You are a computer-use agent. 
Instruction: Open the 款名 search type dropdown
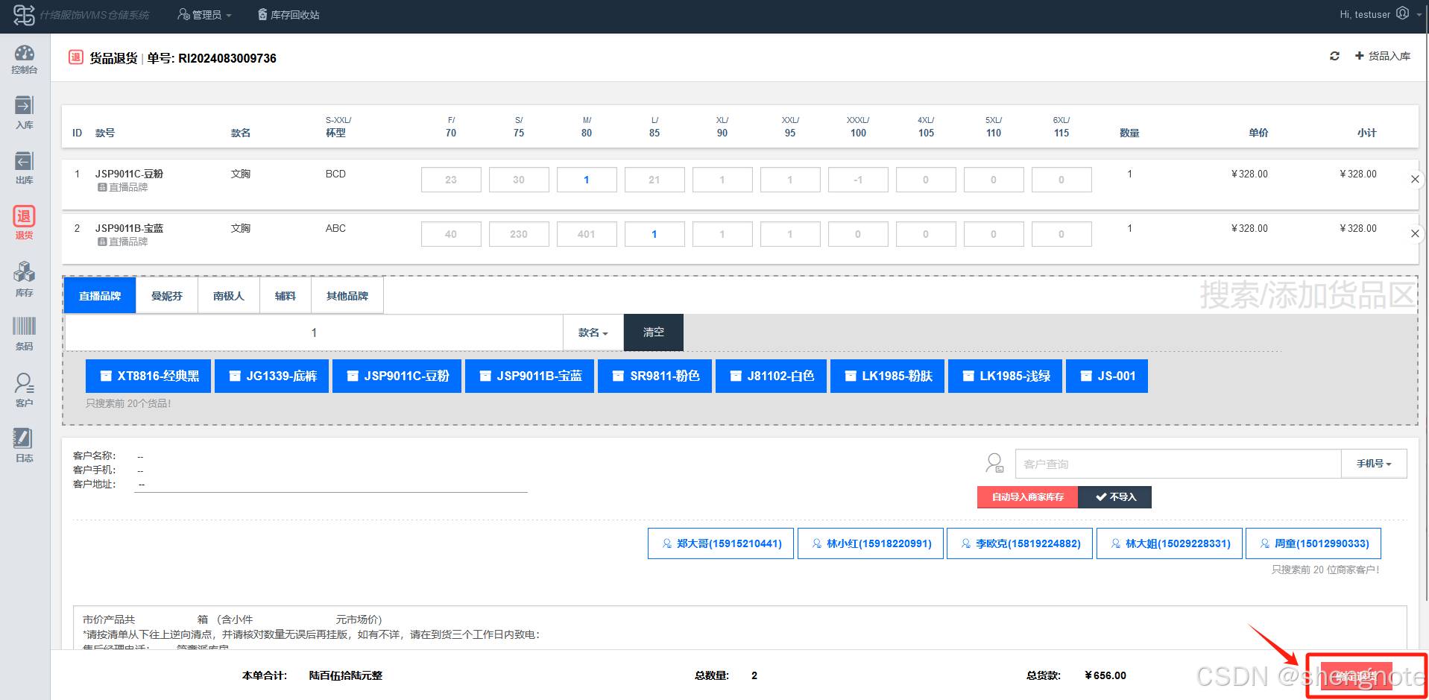593,332
